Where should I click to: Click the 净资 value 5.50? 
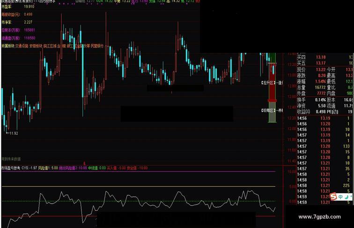point(322,106)
